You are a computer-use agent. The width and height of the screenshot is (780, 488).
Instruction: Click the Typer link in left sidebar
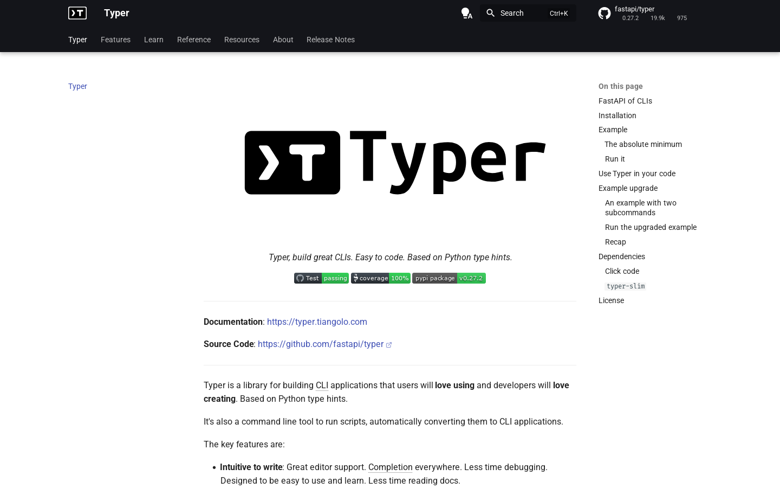click(77, 86)
